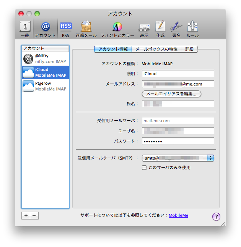Screen dimensions: 241x247
Task: Click the plus button to add account
Action: [26, 216]
